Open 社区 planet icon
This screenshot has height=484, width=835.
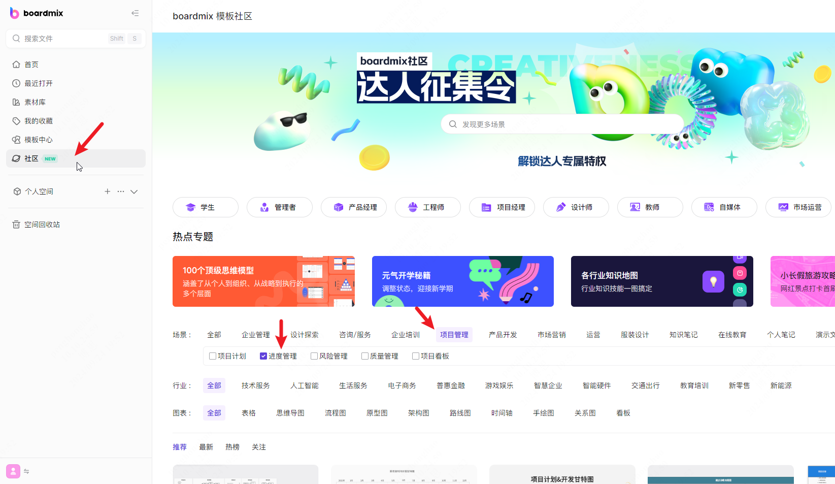[16, 158]
